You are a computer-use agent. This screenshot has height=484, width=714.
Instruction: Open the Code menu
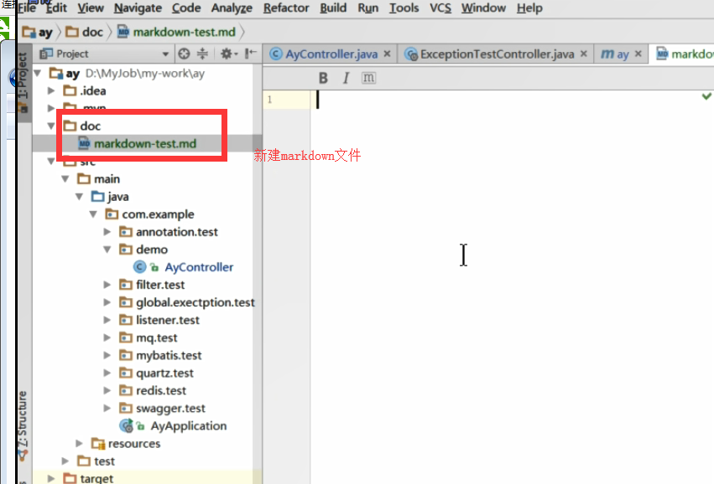coord(186,8)
